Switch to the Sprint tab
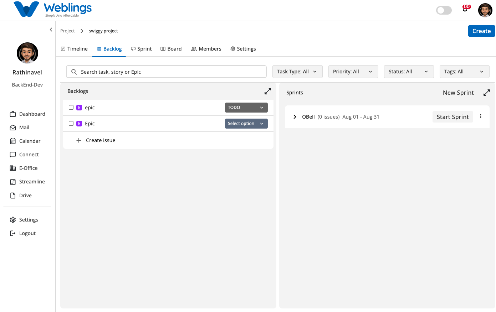Screen dimensions: 496x312 [141, 49]
